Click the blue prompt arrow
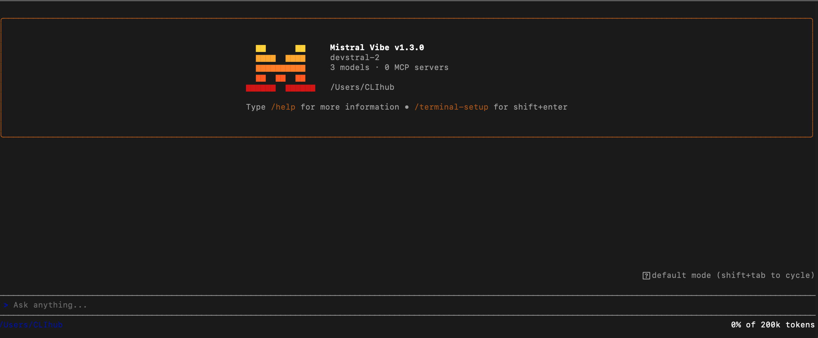Screen dimensions: 818x338 tap(6, 305)
